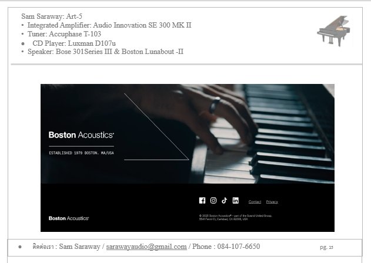Click the TikTok icon
The width and height of the screenshot is (371, 263).
224,201
